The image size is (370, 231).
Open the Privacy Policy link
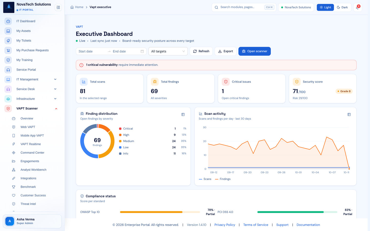pos(225,225)
